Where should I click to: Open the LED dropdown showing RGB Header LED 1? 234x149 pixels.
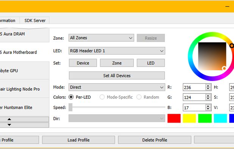117,51
